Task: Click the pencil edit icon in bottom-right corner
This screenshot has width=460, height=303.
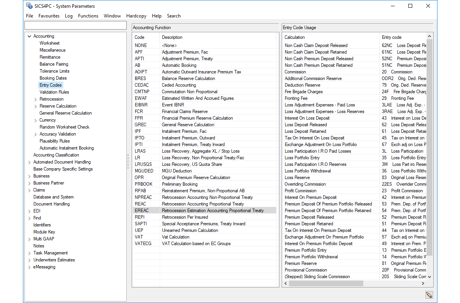Action: 429,295
